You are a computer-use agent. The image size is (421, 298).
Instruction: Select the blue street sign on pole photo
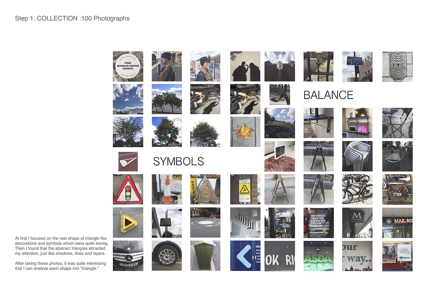(x=357, y=67)
